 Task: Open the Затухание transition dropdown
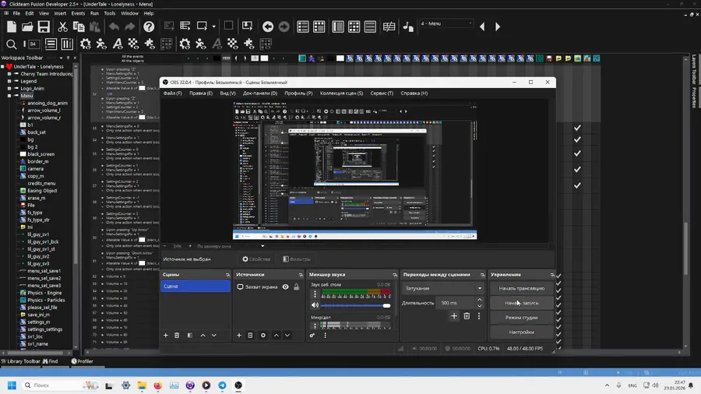coord(443,288)
